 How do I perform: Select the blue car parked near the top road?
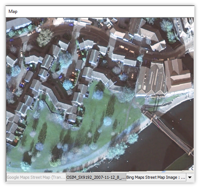(71, 24)
